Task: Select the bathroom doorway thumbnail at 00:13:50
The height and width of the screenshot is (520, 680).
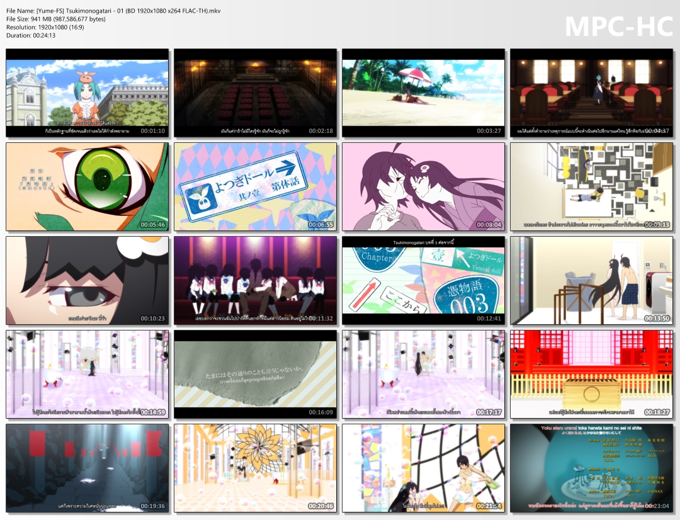Action: click(x=591, y=281)
